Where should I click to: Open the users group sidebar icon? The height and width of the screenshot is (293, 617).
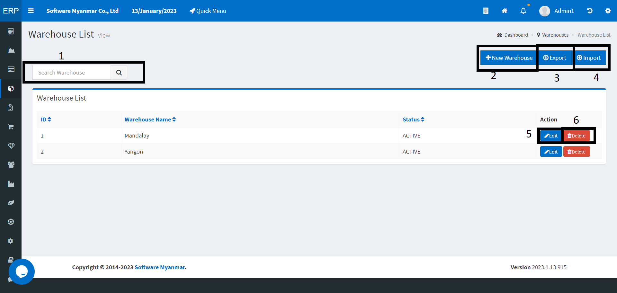pos(11,164)
